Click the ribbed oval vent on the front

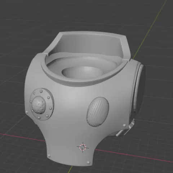[x=98, y=112]
